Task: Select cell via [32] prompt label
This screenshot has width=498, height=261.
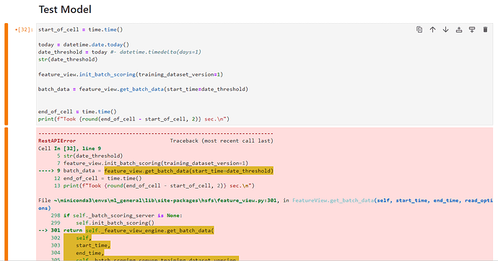Action: (24, 30)
